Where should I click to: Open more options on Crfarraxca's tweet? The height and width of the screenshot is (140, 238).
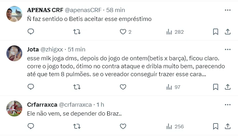click(227, 105)
